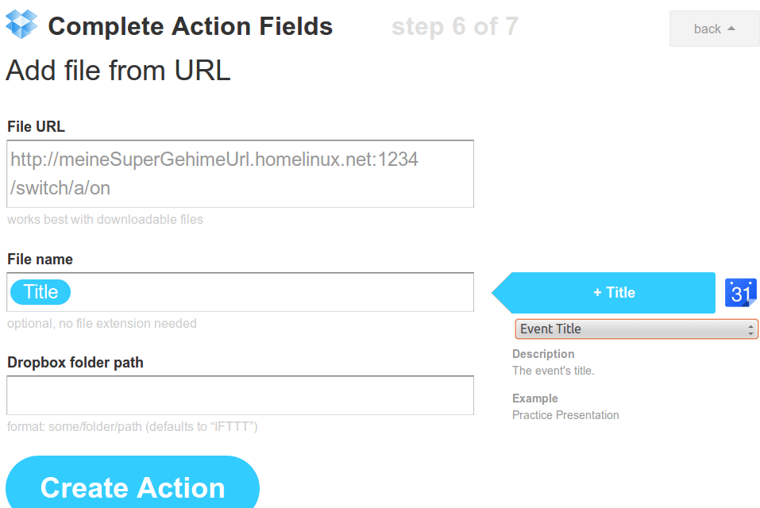Screen dimensions: 760x508
Task: Click the some/folder/path format hint text
Action: (x=132, y=426)
